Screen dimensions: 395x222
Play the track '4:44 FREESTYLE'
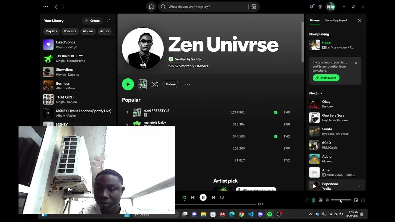(x=156, y=111)
